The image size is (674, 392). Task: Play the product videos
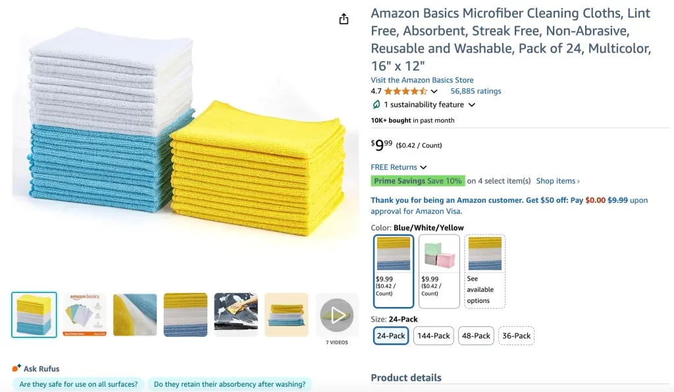[337, 314]
